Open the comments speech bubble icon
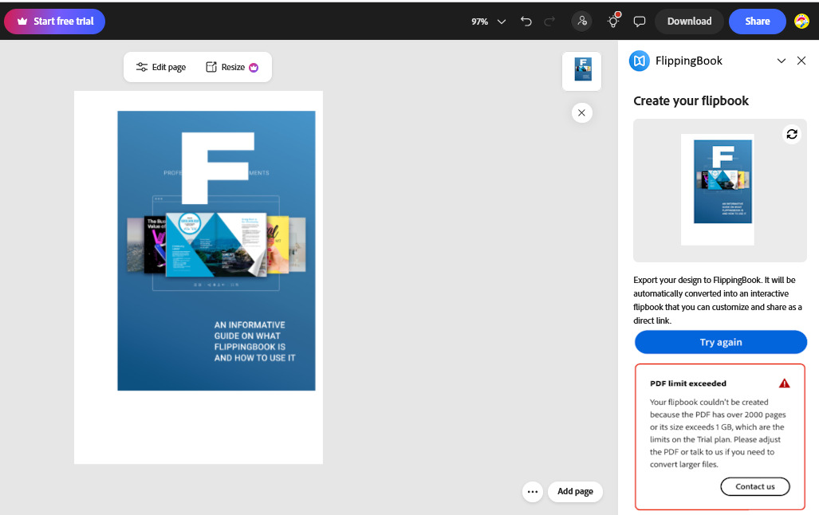Screen dimensions: 819x515 (x=639, y=22)
